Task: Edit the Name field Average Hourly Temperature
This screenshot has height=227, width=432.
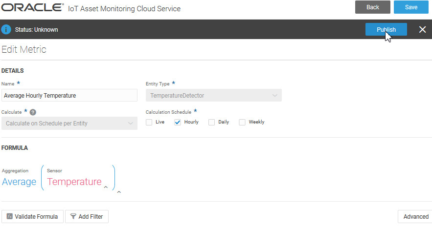Action: click(69, 95)
